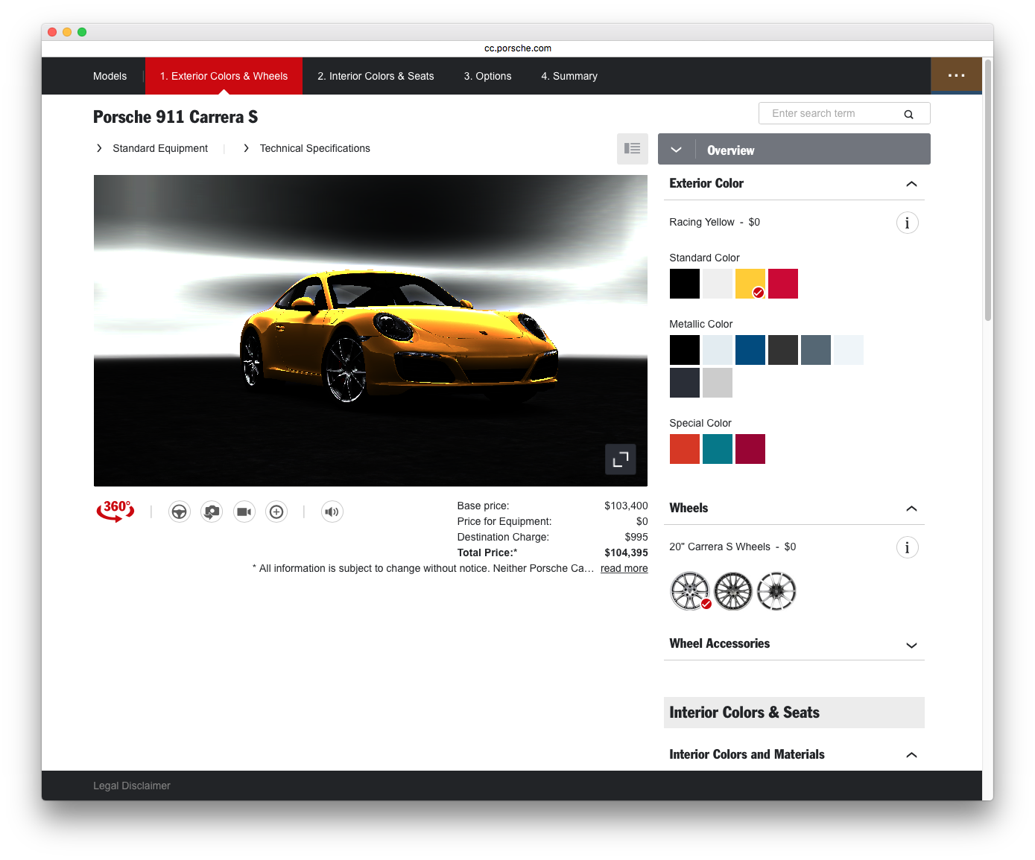Image resolution: width=1035 pixels, height=860 pixels.
Task: Click the Porsche 911 Carrera S title
Action: pos(175,117)
